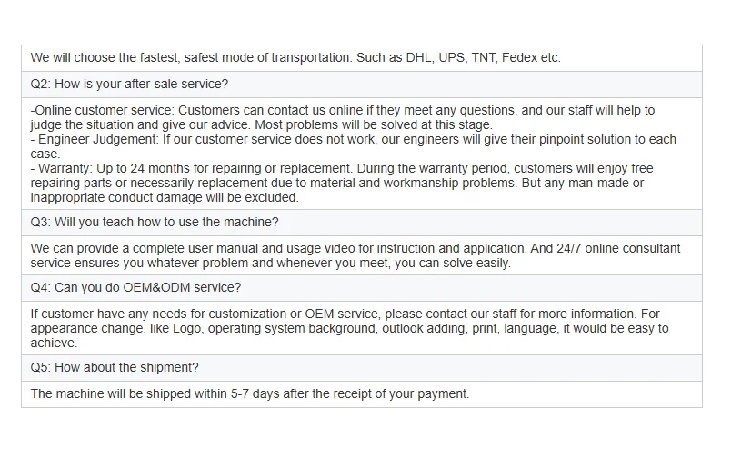
Task: Click the user manual and usage video answer
Action: pyautogui.click(x=355, y=255)
